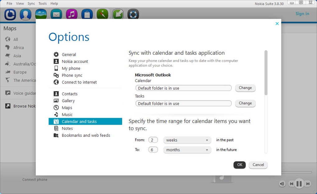The image size is (317, 194).
Task: Open the Nokia Store bag icon
Action: 87,14
